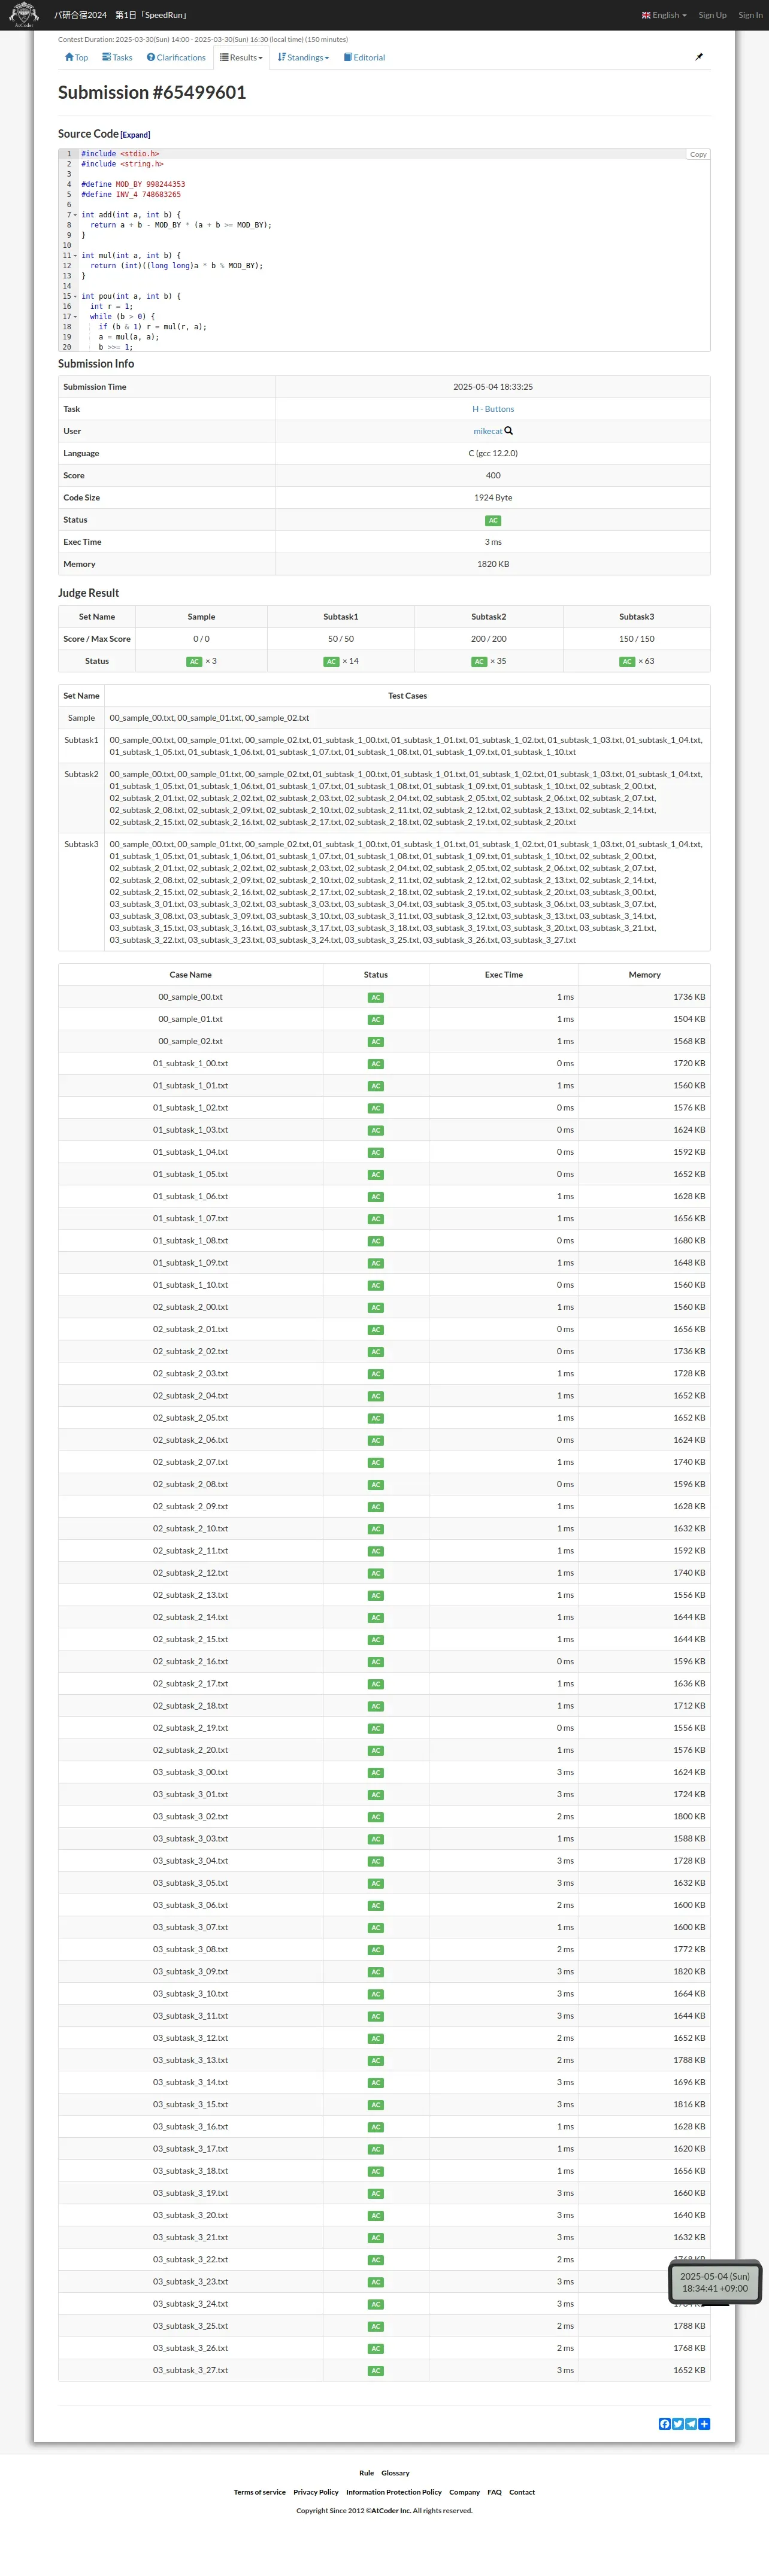This screenshot has width=769, height=2576.
Task: Select the 03_subtask_3_15.txt case name
Action: click(x=190, y=2105)
